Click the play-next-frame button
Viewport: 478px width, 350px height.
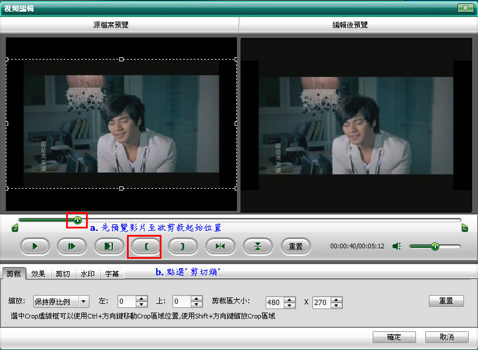[x=72, y=247]
